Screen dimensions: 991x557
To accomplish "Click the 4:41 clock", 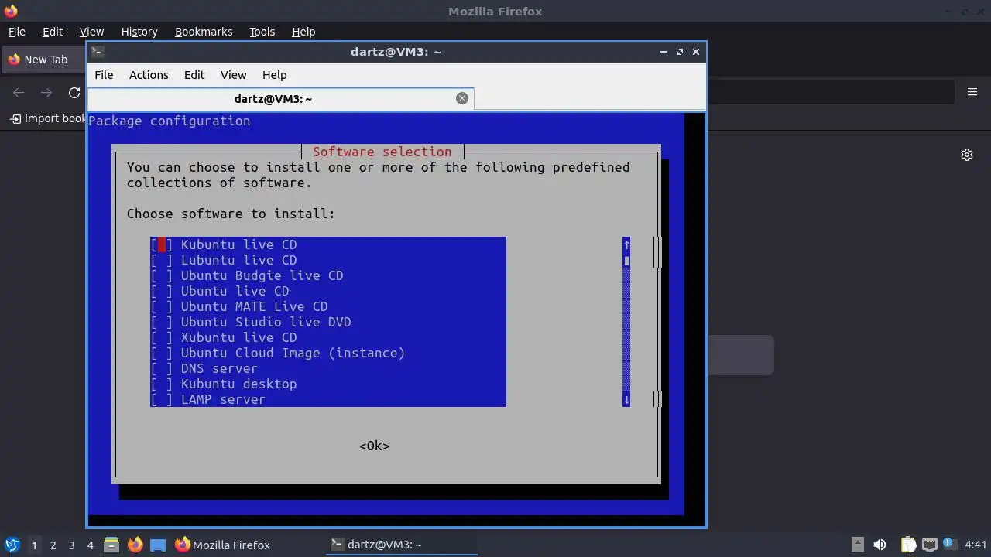I will (x=976, y=545).
